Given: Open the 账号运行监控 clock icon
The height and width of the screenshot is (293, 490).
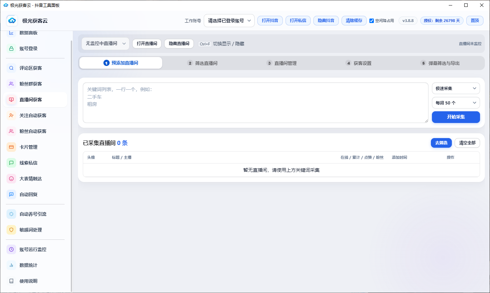Looking at the screenshot, I should pyautogui.click(x=11, y=249).
